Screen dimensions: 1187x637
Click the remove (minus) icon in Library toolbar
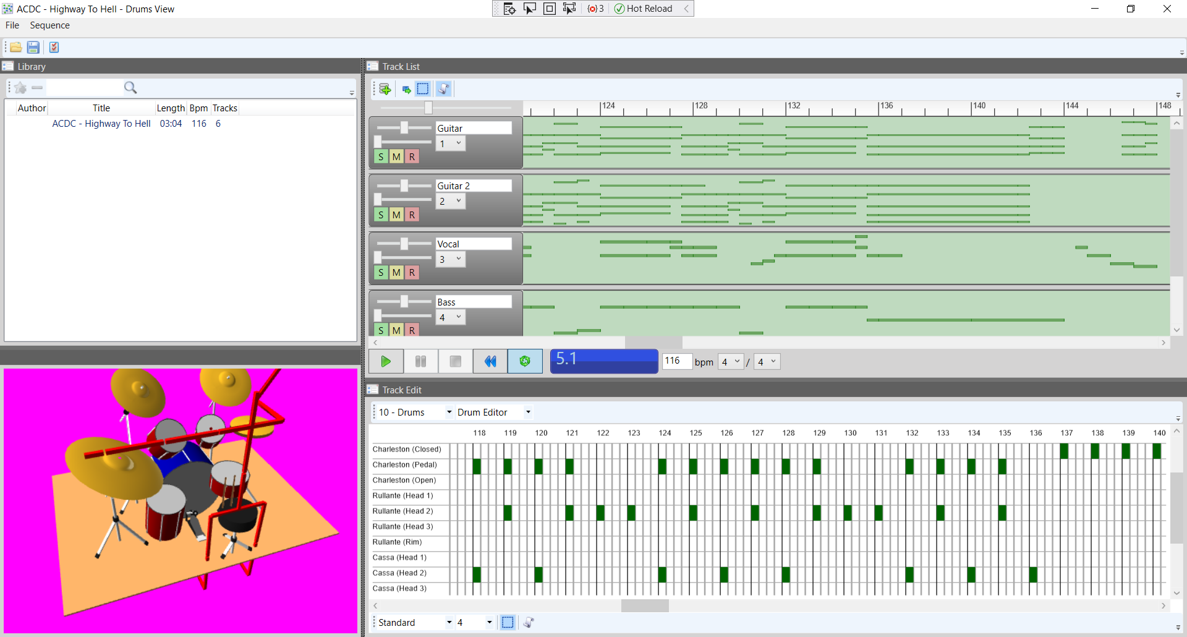(37, 88)
